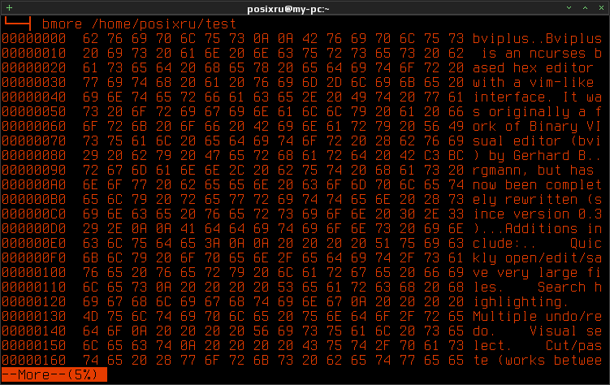The image size is (610, 385).
Task: Click the ASCII text 'Multiple undo/re'
Action: coord(537,316)
